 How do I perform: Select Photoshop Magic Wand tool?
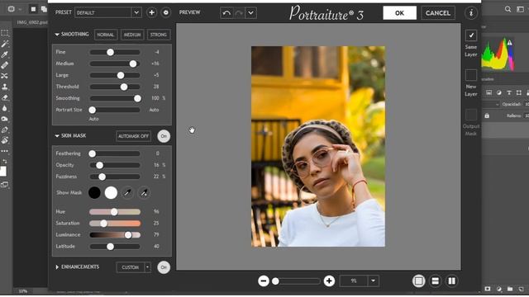click(5, 44)
